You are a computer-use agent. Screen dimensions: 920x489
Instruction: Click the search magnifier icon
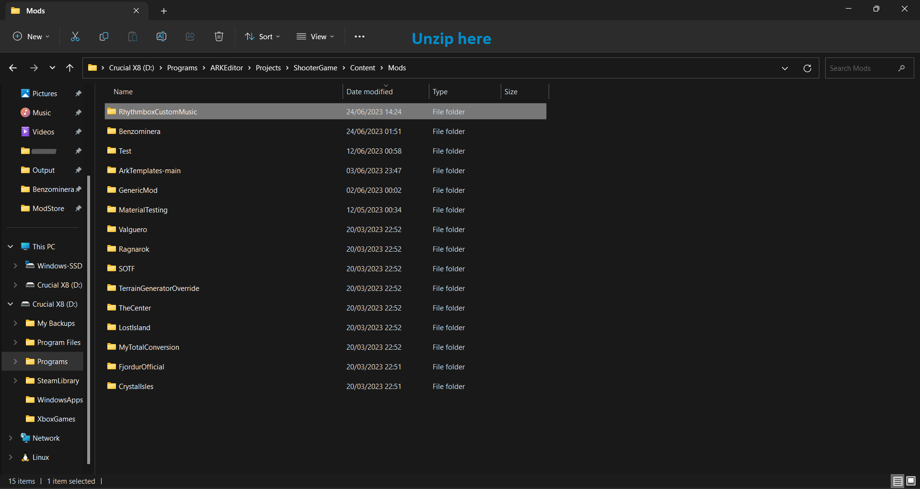pyautogui.click(x=902, y=68)
